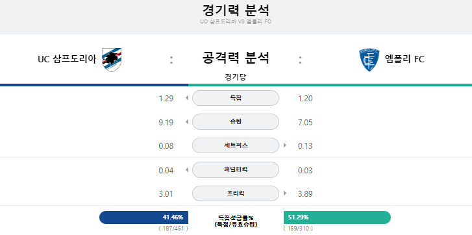Select the 패널티킥 stat button
Viewport: 472px width, 235px height.
[236, 169]
